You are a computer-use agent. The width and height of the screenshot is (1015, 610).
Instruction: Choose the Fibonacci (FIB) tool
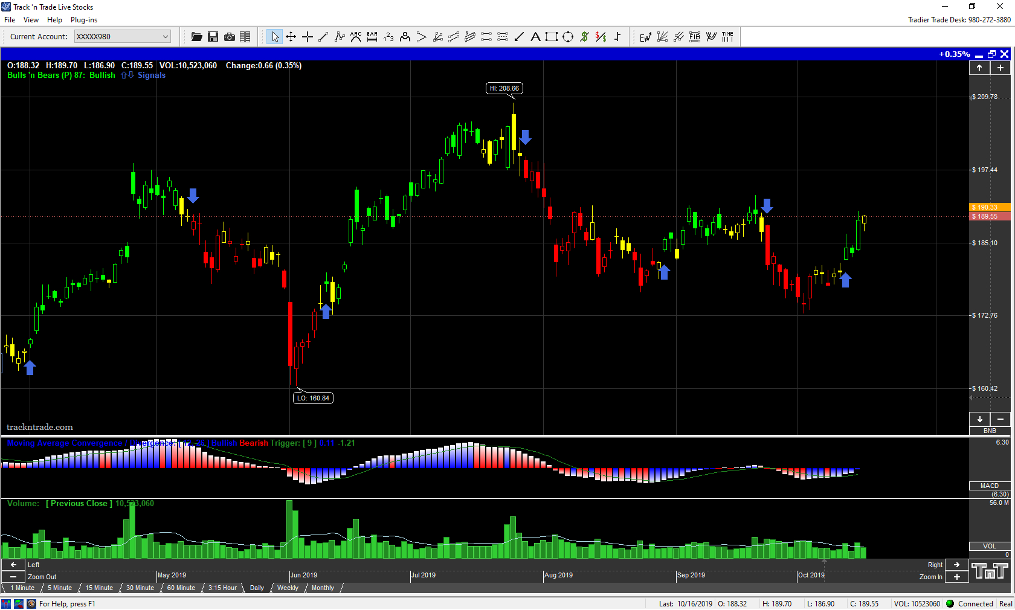tap(695, 37)
